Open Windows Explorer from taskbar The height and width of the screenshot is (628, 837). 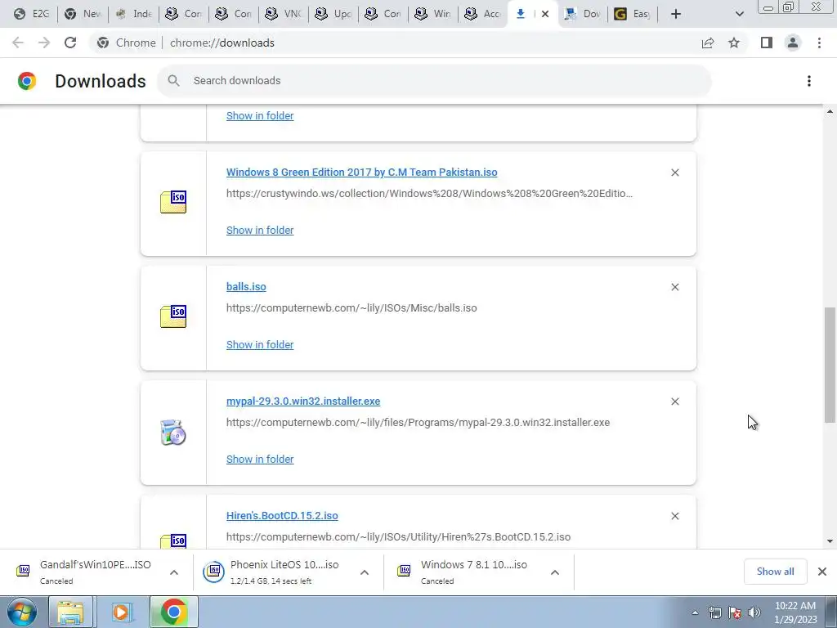pyautogui.click(x=71, y=612)
